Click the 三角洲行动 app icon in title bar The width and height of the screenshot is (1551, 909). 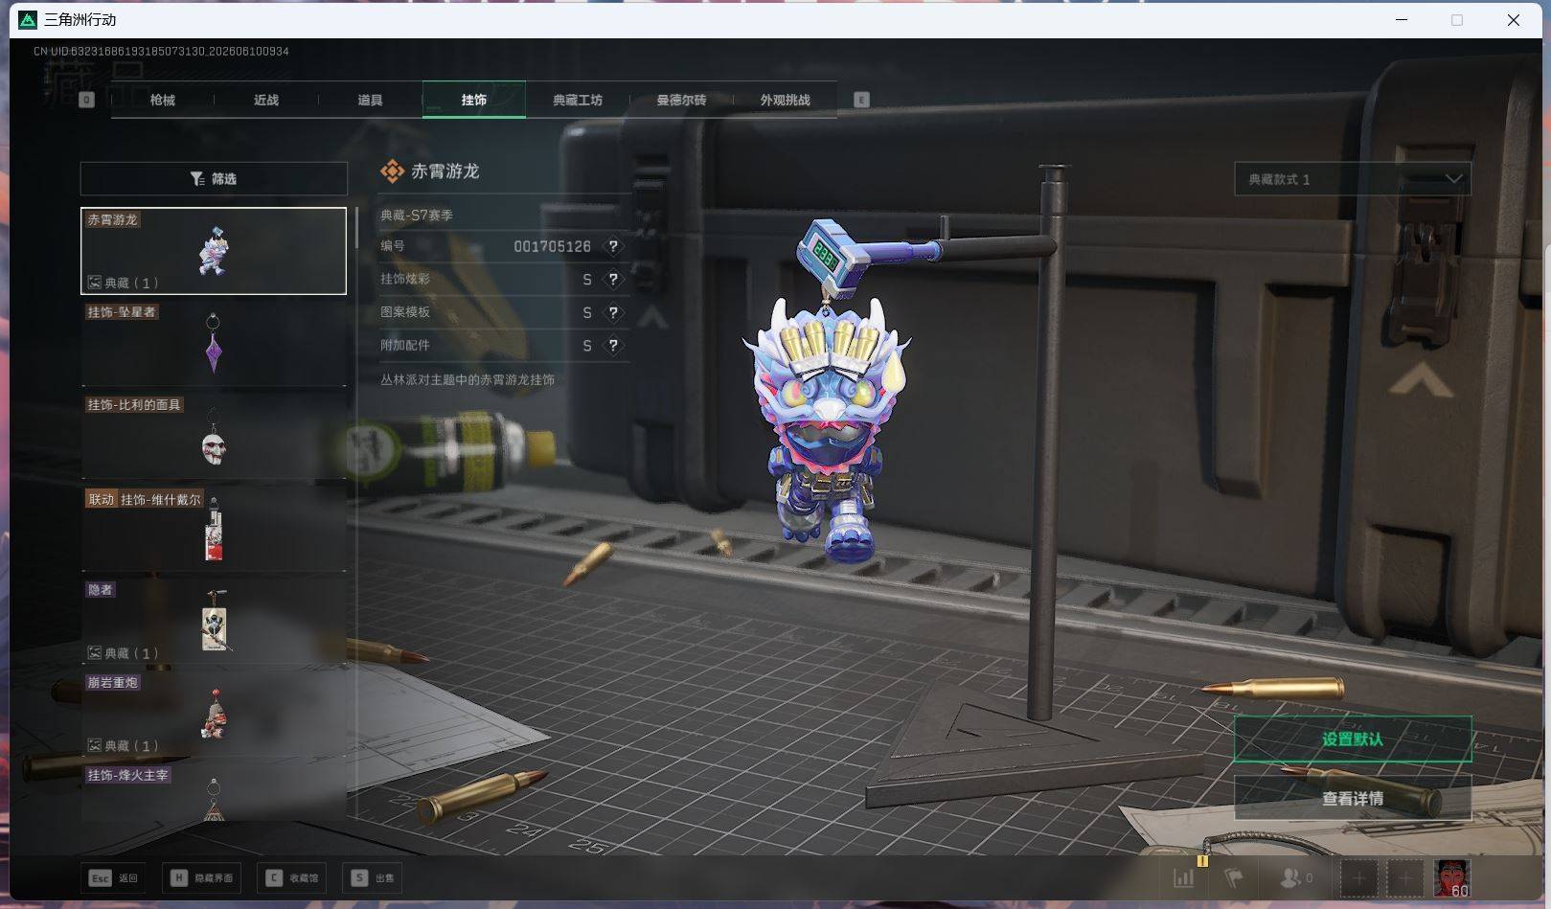pos(29,20)
